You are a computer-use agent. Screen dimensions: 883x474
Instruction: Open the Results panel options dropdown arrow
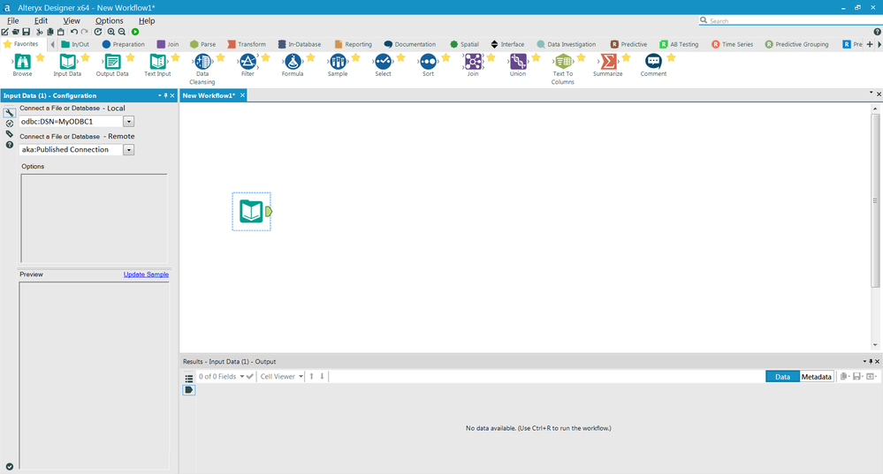[864, 362]
